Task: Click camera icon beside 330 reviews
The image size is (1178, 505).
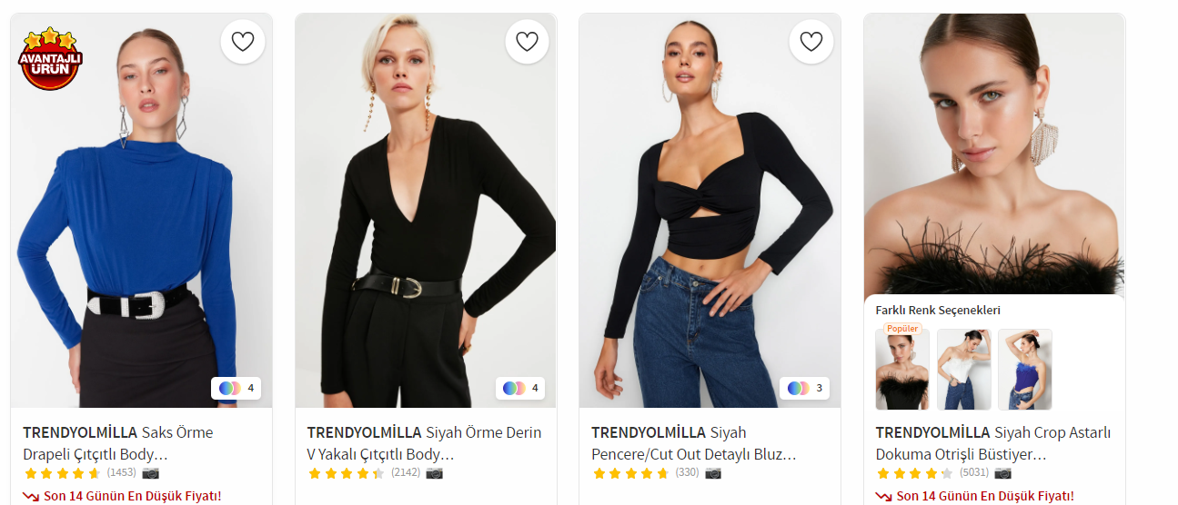Action: (713, 473)
